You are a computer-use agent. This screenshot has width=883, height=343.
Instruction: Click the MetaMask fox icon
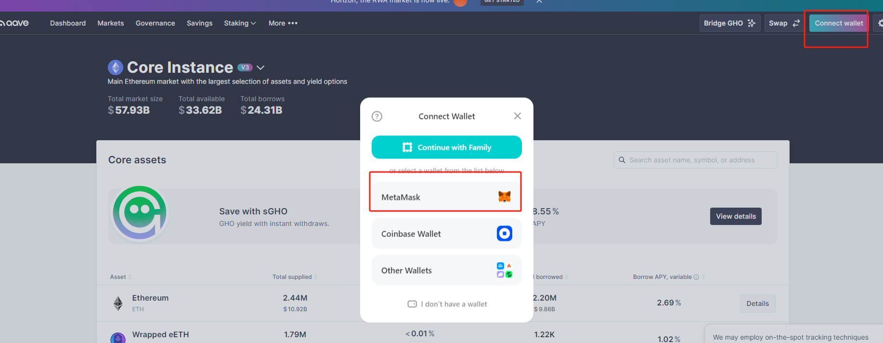tap(505, 197)
